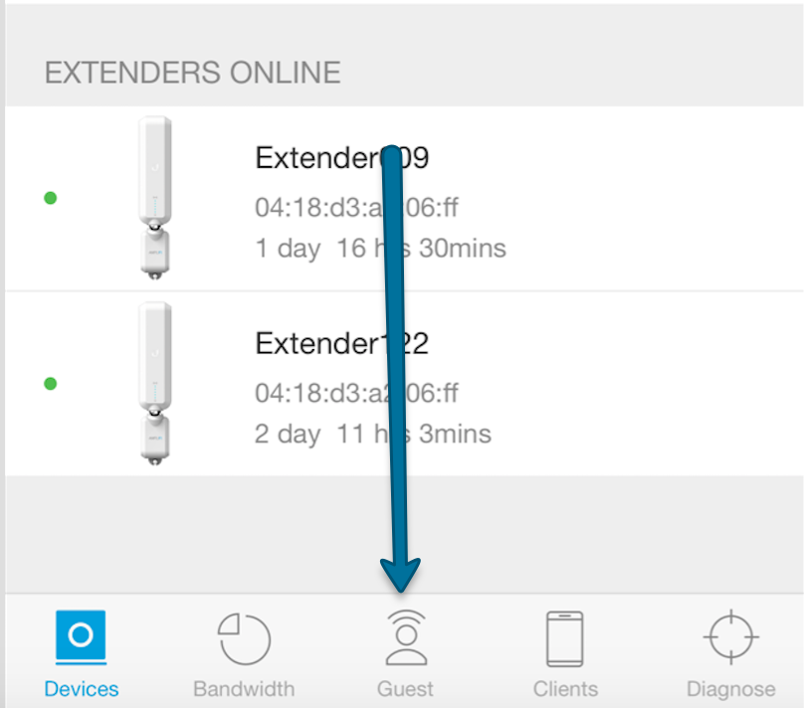This screenshot has height=708, width=804.
Task: Click the 1 day uptime text
Action: tap(380, 248)
